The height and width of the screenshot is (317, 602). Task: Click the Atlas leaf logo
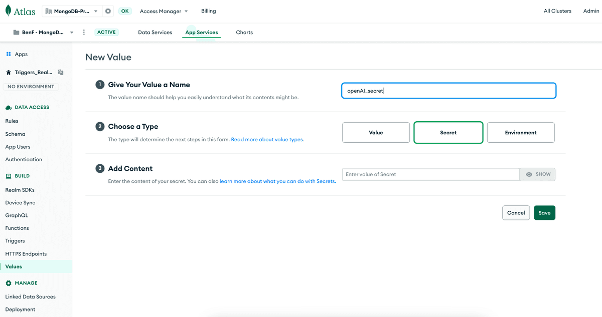10,11
